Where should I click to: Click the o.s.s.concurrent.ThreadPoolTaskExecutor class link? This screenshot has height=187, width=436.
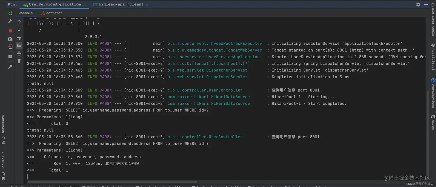(215, 44)
